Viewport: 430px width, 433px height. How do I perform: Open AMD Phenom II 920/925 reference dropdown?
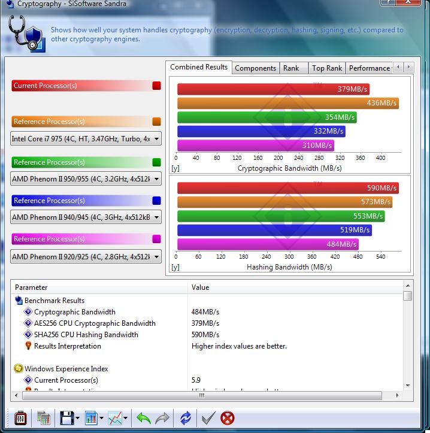click(86, 257)
